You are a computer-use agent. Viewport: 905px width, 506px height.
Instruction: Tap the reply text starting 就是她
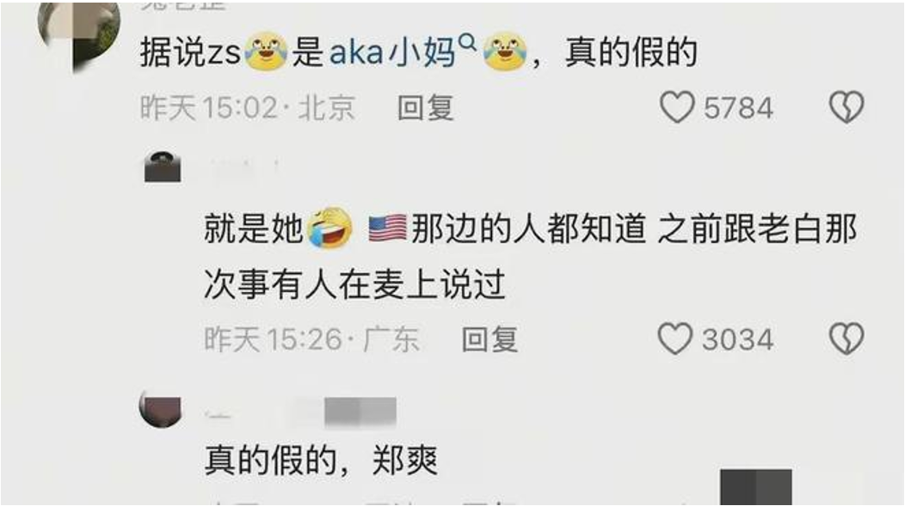click(x=530, y=257)
